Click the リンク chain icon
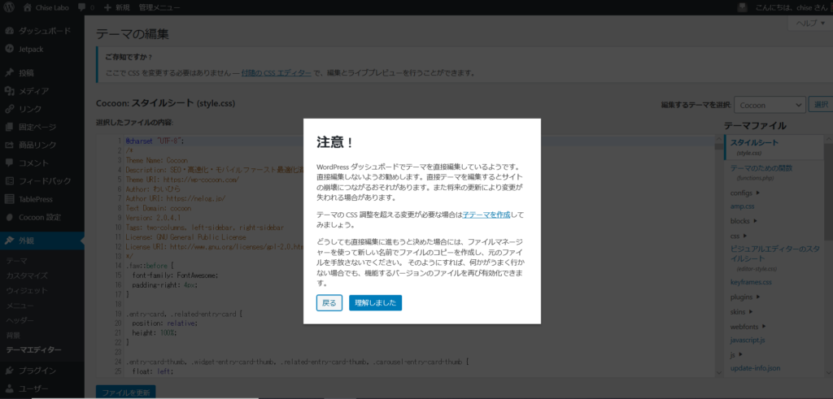The height and width of the screenshot is (399, 833). click(9, 109)
